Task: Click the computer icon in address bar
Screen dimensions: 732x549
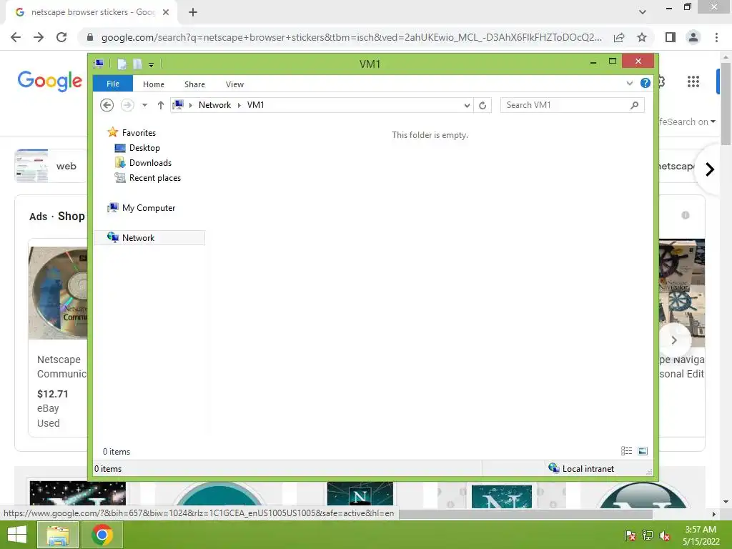Action: click(x=178, y=105)
